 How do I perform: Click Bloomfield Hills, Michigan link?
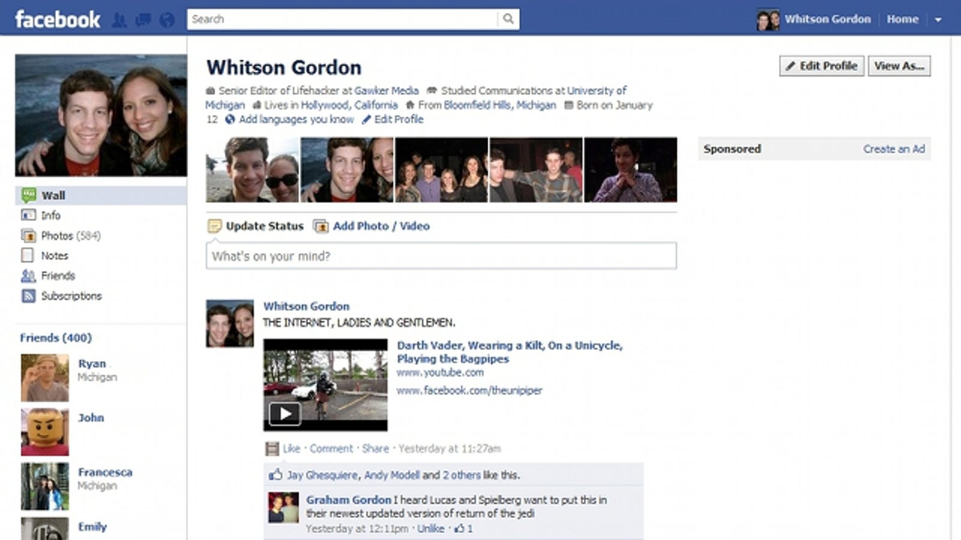500,105
